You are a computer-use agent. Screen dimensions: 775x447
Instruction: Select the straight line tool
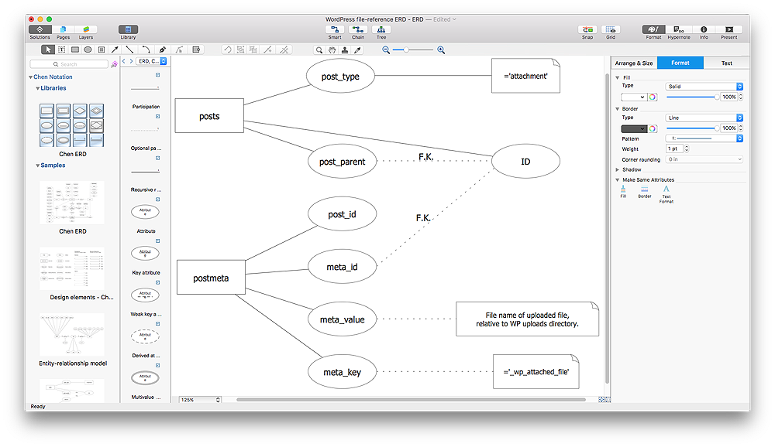(129, 49)
